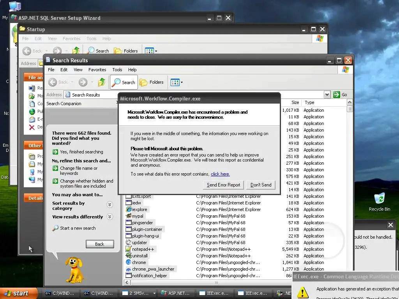Click the Go button beside address bar
Screen dimensions: 399x299
tap(340, 95)
